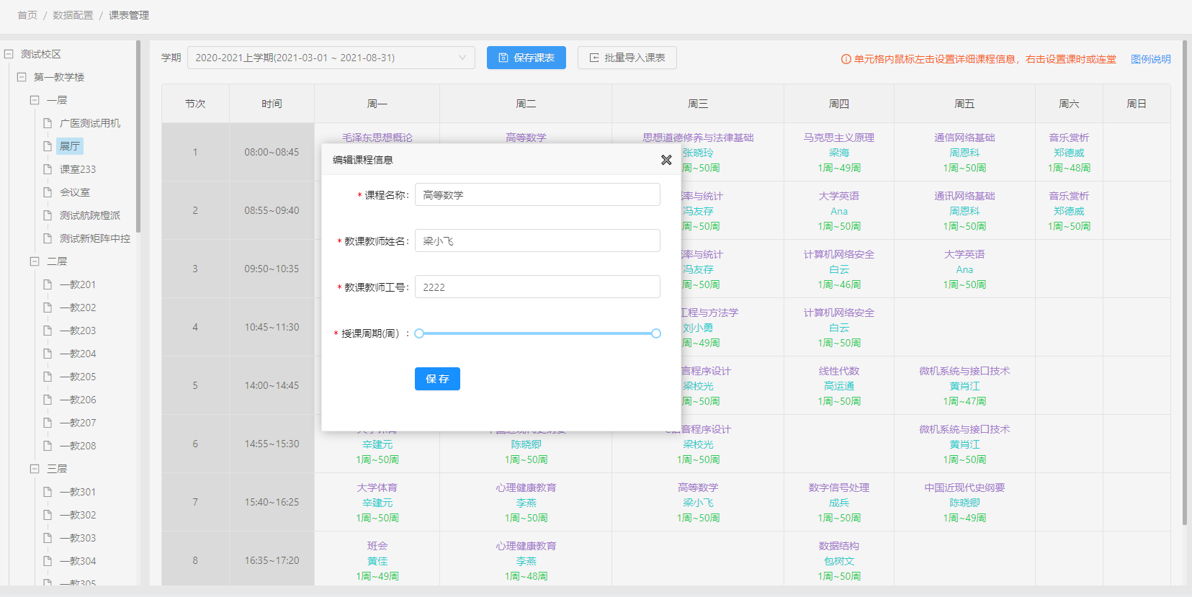Image resolution: width=1192 pixels, height=597 pixels.
Task: Click the 周日 column header
Action: pos(1137,104)
